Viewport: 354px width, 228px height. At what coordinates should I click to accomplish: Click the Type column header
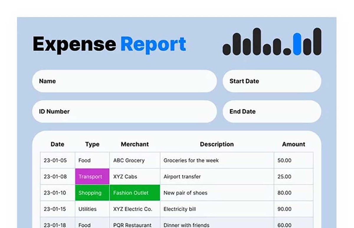(92, 144)
